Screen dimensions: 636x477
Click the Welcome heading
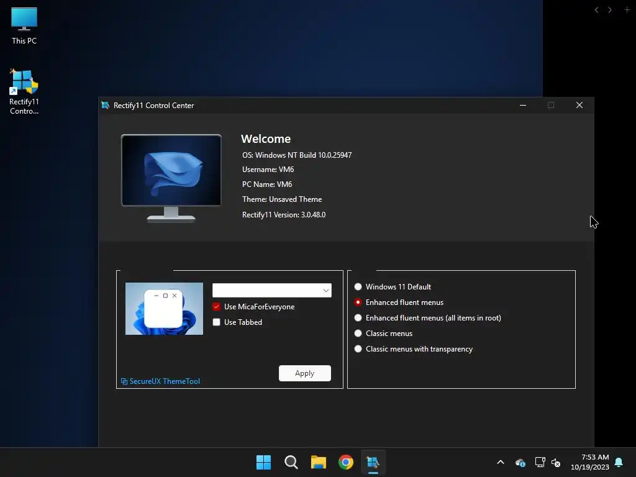(x=266, y=139)
